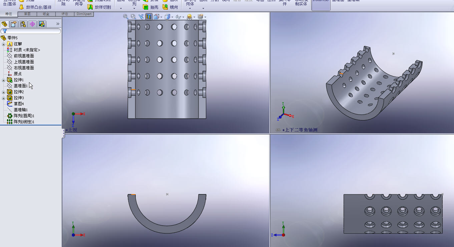Image resolution: width=454 pixels, height=247 pixels.
Task: Click the 放样凸台/基体 loft boss icon
Action: click(x=21, y=7)
